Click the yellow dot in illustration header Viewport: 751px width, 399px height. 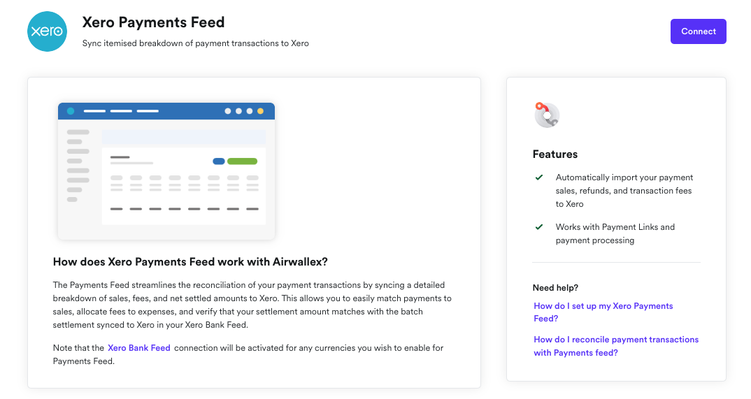(260, 111)
